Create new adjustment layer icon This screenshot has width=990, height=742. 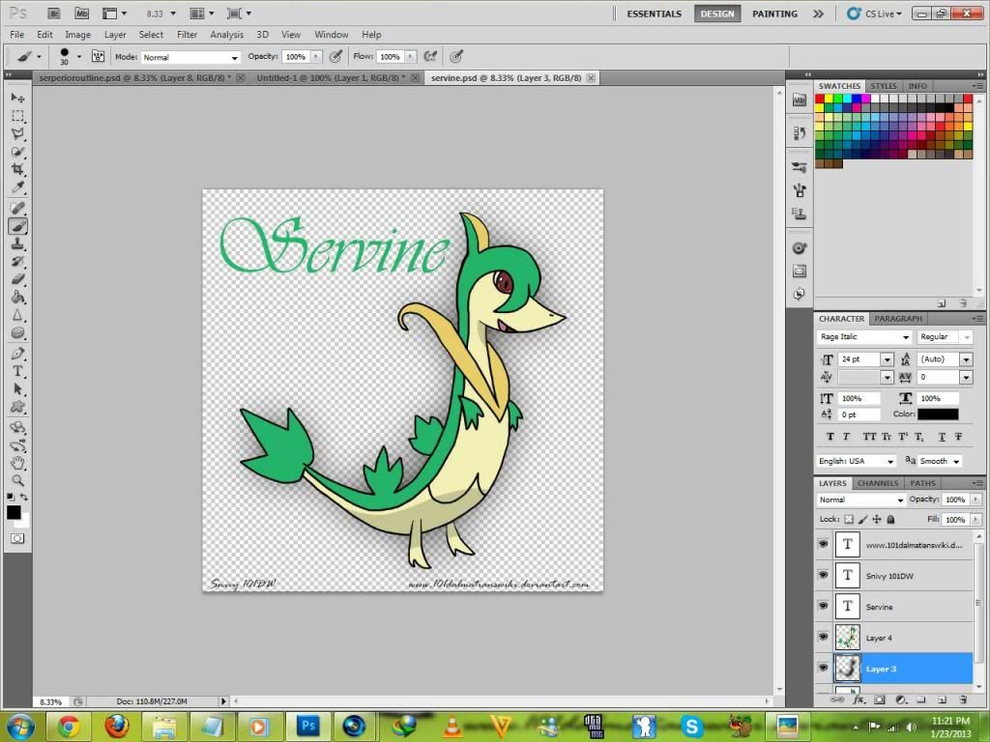pyautogui.click(x=901, y=699)
